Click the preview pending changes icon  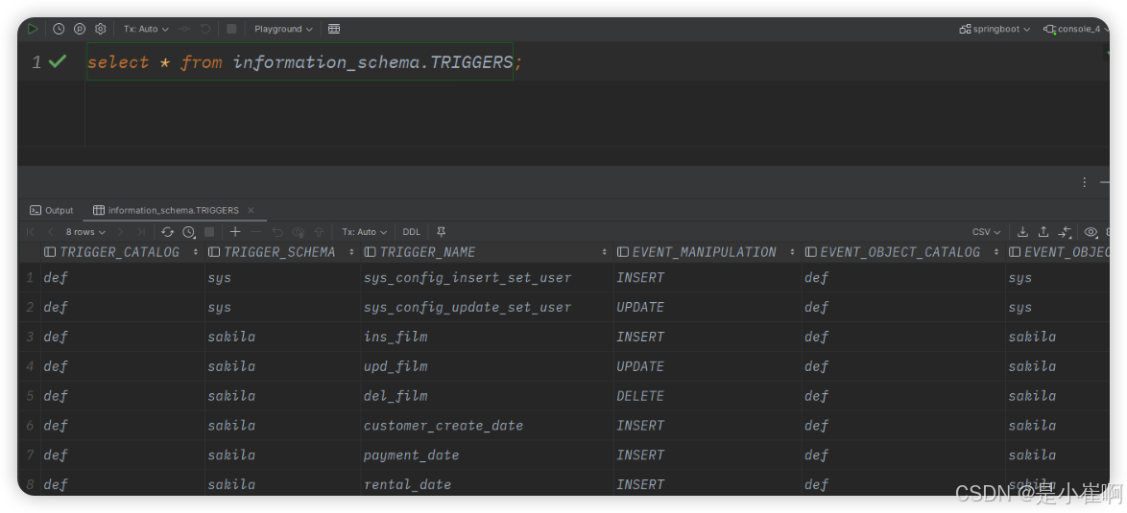click(x=299, y=232)
